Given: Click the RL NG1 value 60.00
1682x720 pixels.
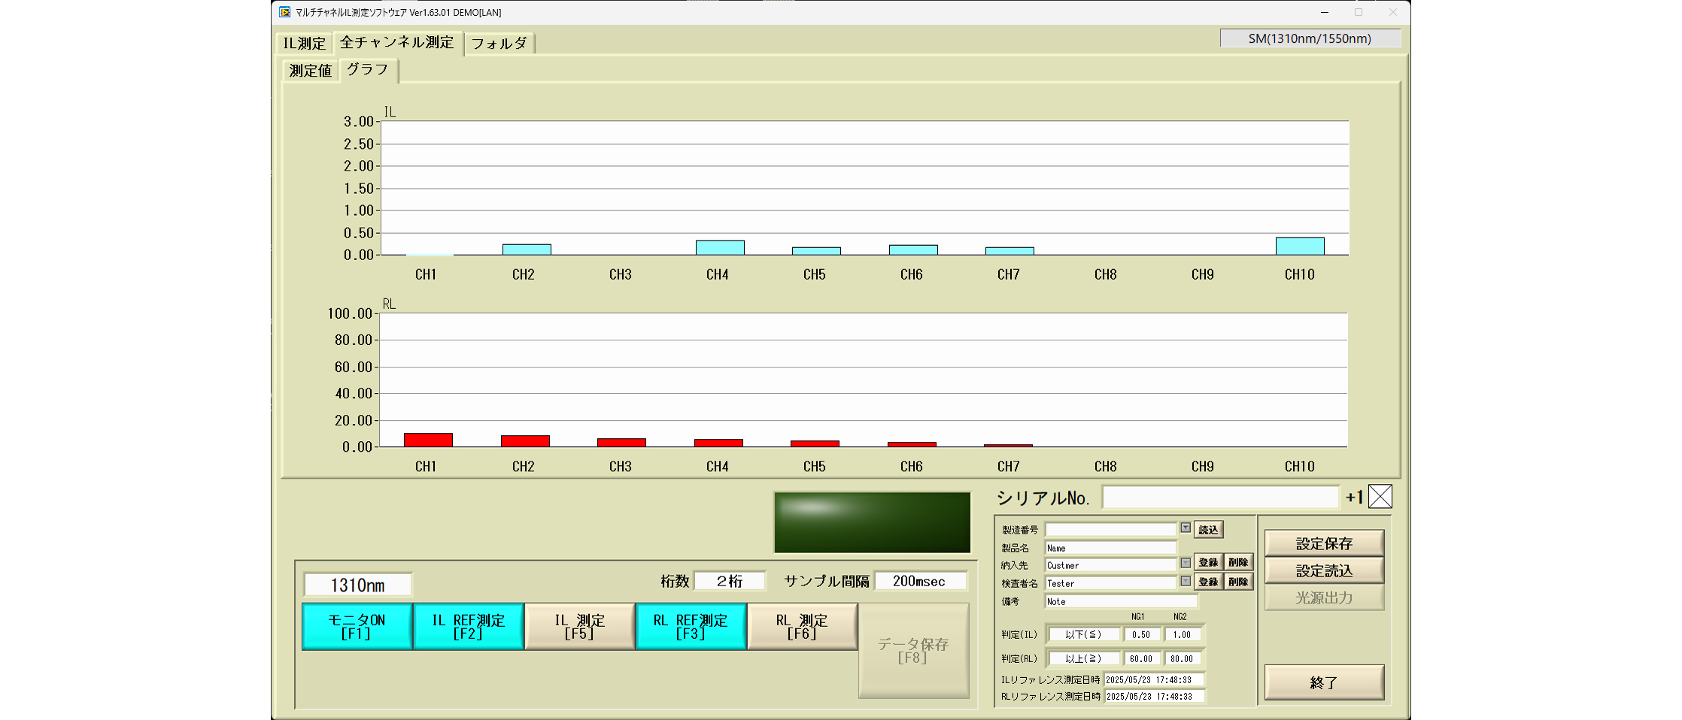Looking at the screenshot, I should tap(1142, 659).
